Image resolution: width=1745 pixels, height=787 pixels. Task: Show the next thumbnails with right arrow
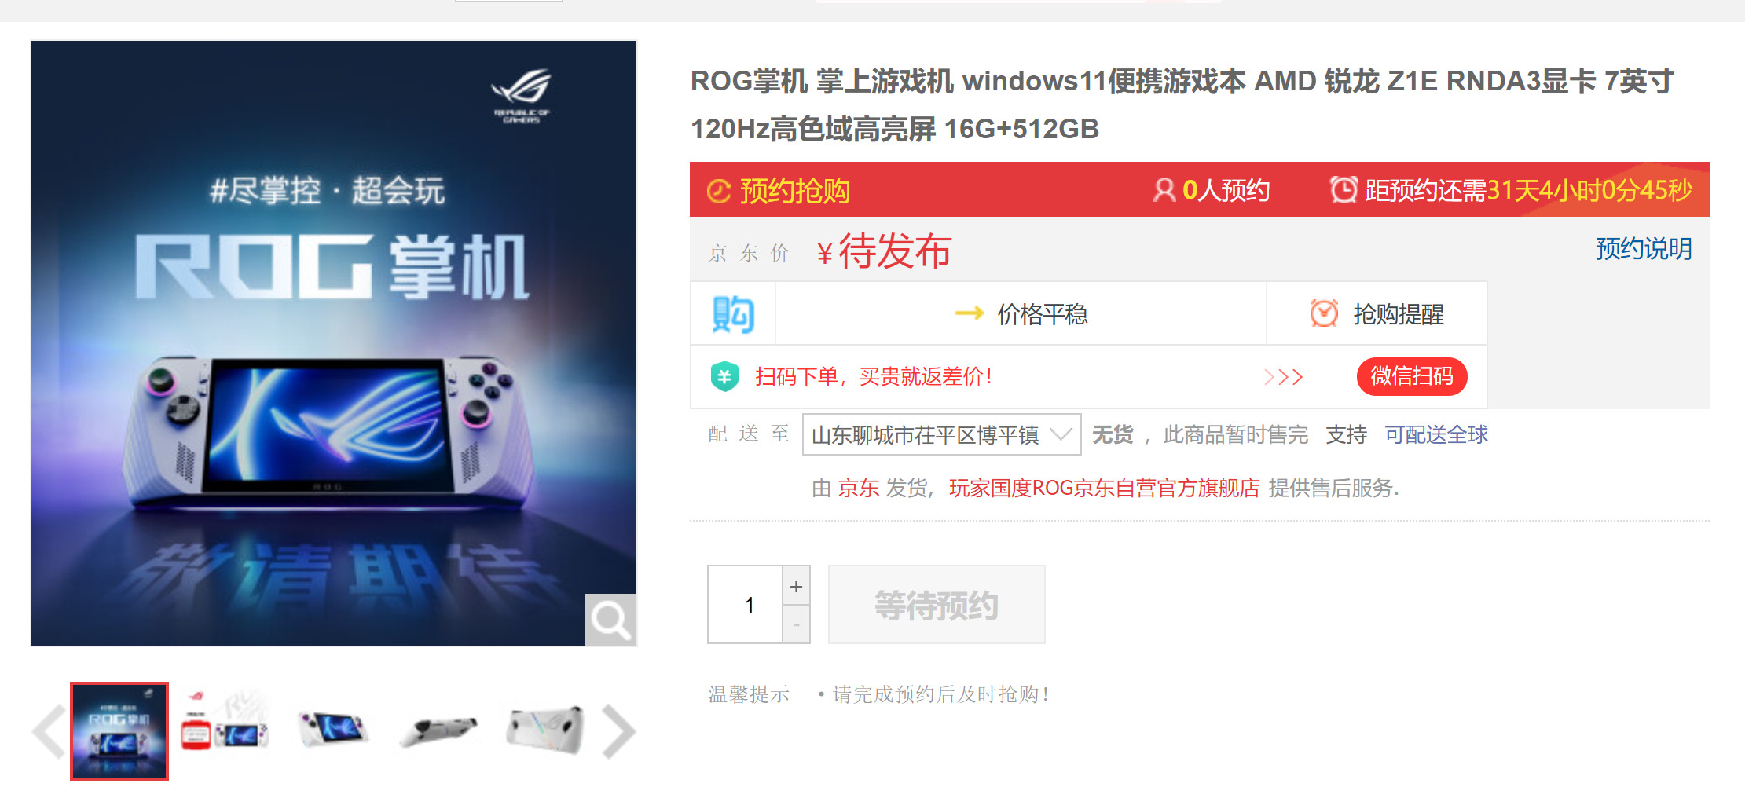pos(619,731)
